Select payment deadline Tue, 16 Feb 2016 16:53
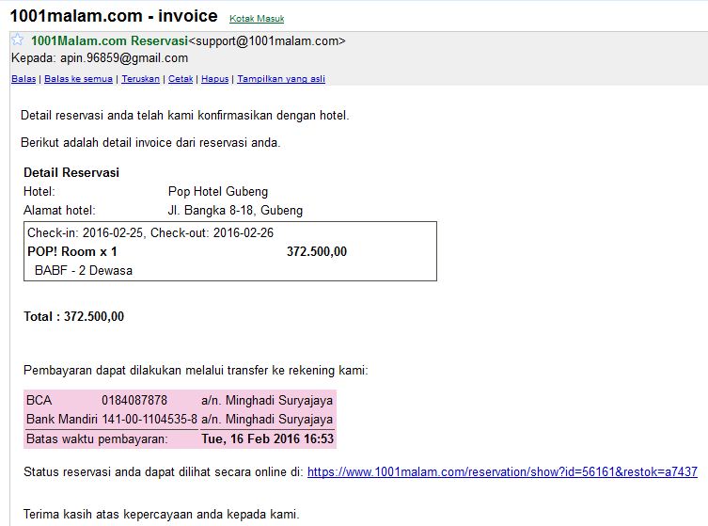Screen dimensions: 708x526 pos(268,438)
